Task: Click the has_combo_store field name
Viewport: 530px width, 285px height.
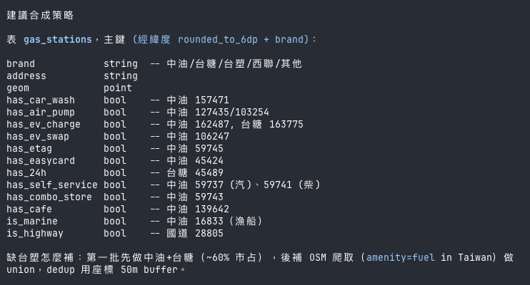Action: click(49, 197)
